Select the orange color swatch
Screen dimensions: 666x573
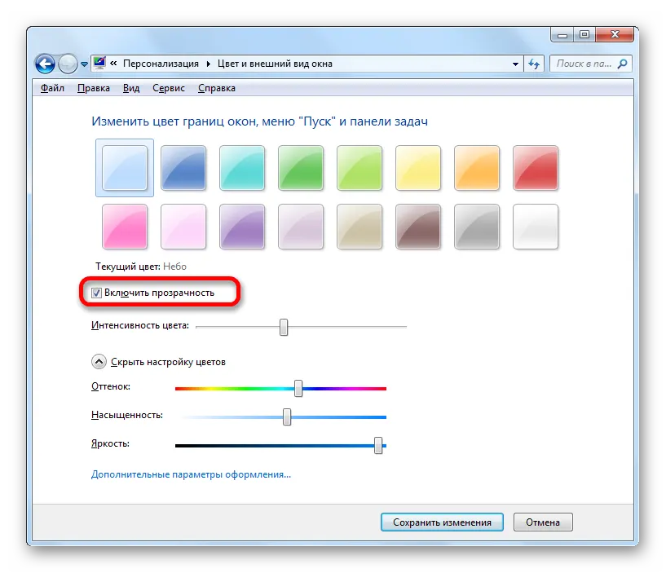click(x=477, y=168)
